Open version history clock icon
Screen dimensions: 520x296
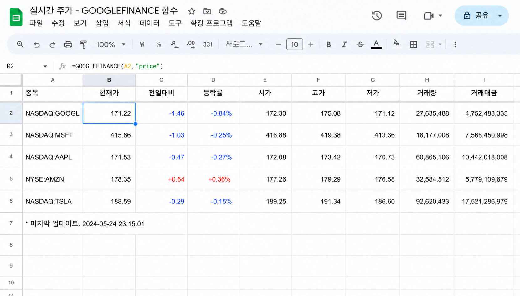click(377, 16)
